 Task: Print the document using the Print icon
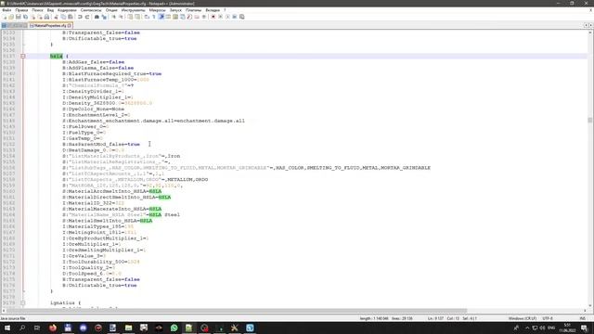[46, 17]
